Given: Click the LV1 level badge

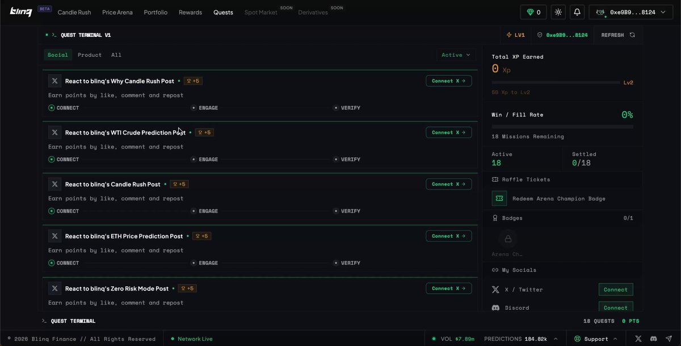Looking at the screenshot, I should (516, 35).
